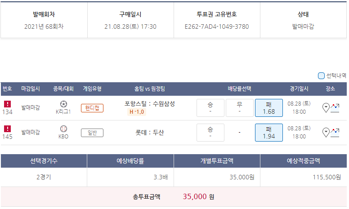Click the 핸디캡 game type badge
349x209 pixels.
(92, 108)
